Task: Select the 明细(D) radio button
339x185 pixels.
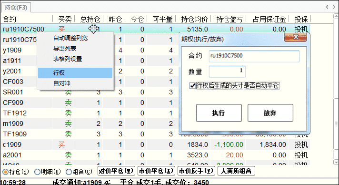Action: (37, 172)
